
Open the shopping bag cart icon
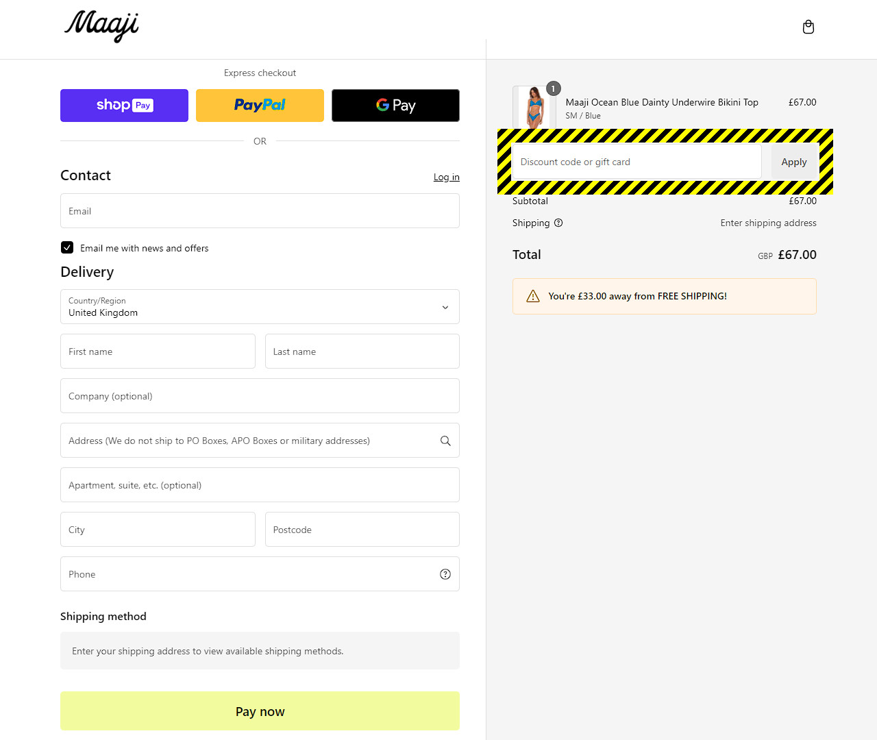[808, 27]
